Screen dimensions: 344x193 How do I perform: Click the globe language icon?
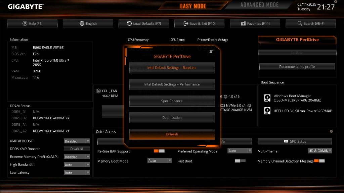point(82,23)
